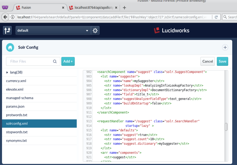
Task: Click the arr name="components" line
Action: [x=121, y=153]
